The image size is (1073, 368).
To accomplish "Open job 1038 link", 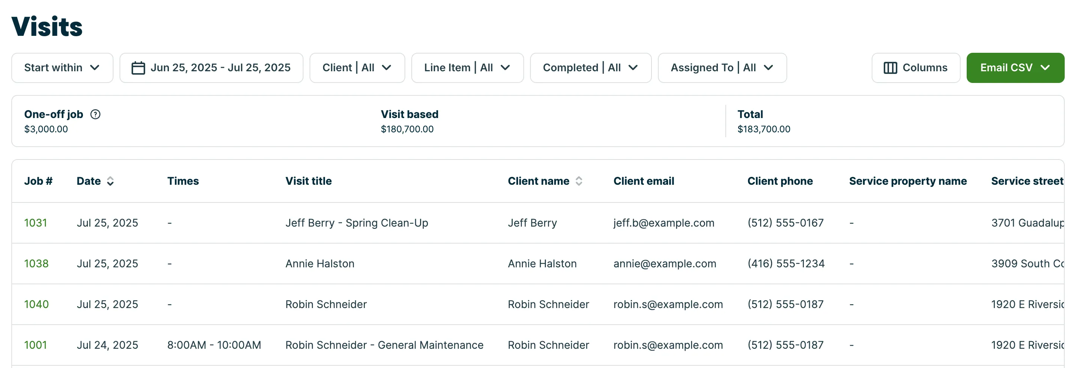I will pyautogui.click(x=36, y=264).
